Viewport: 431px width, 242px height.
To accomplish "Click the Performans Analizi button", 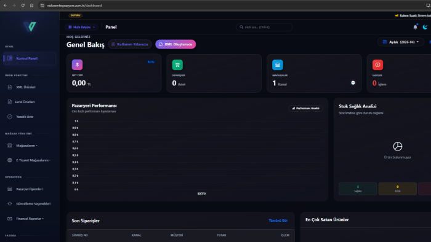I will [x=305, y=109].
